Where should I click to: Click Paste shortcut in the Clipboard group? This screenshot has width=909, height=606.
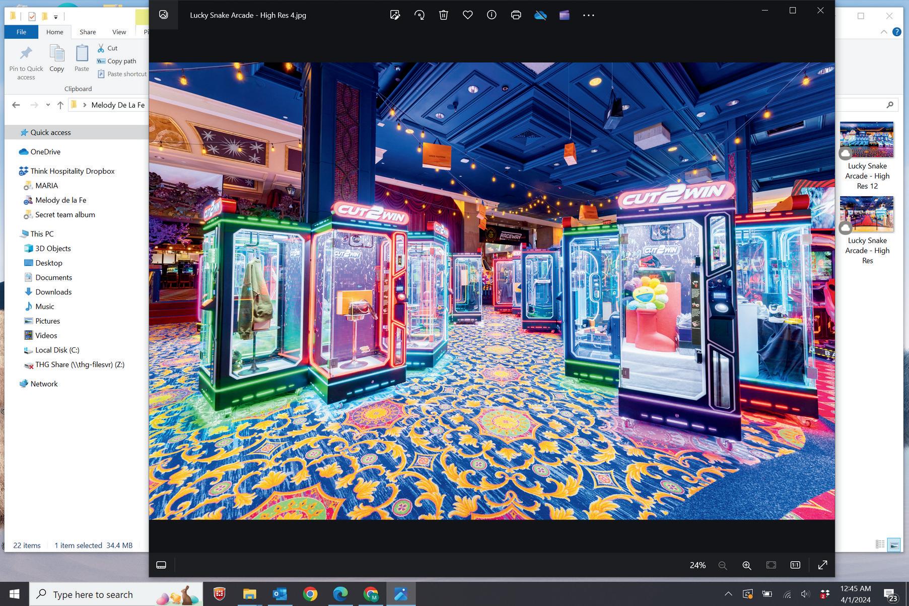pos(122,74)
